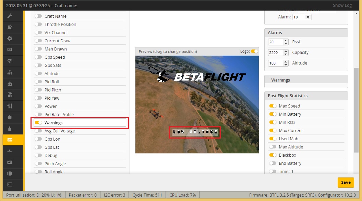Decrease the Capacity alarm value

[x=286, y=54]
